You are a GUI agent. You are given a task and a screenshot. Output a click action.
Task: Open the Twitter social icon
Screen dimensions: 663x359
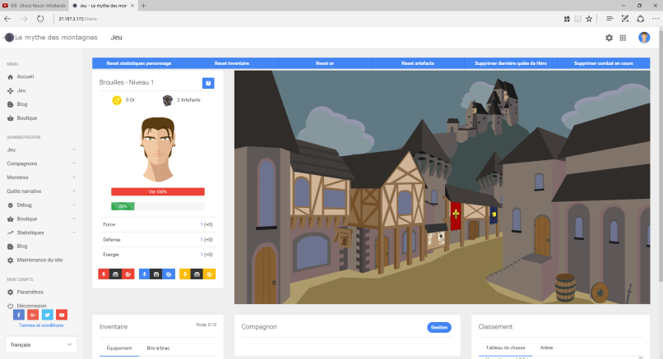[x=48, y=315]
